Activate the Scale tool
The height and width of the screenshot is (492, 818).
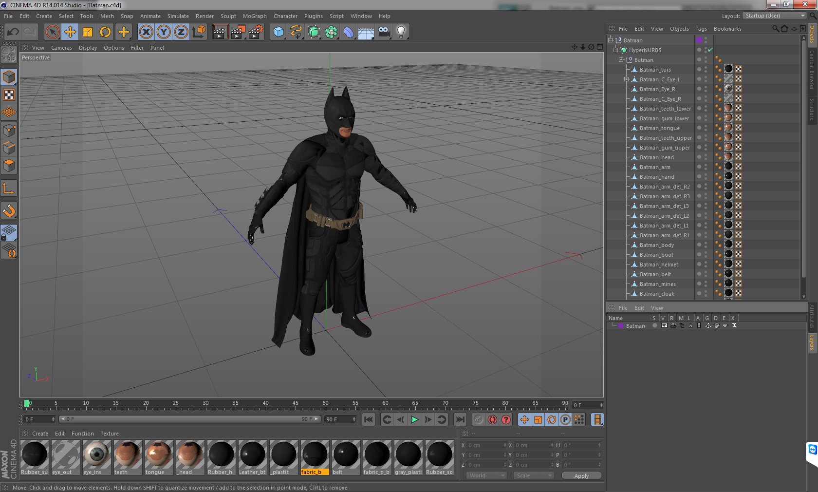tap(88, 32)
